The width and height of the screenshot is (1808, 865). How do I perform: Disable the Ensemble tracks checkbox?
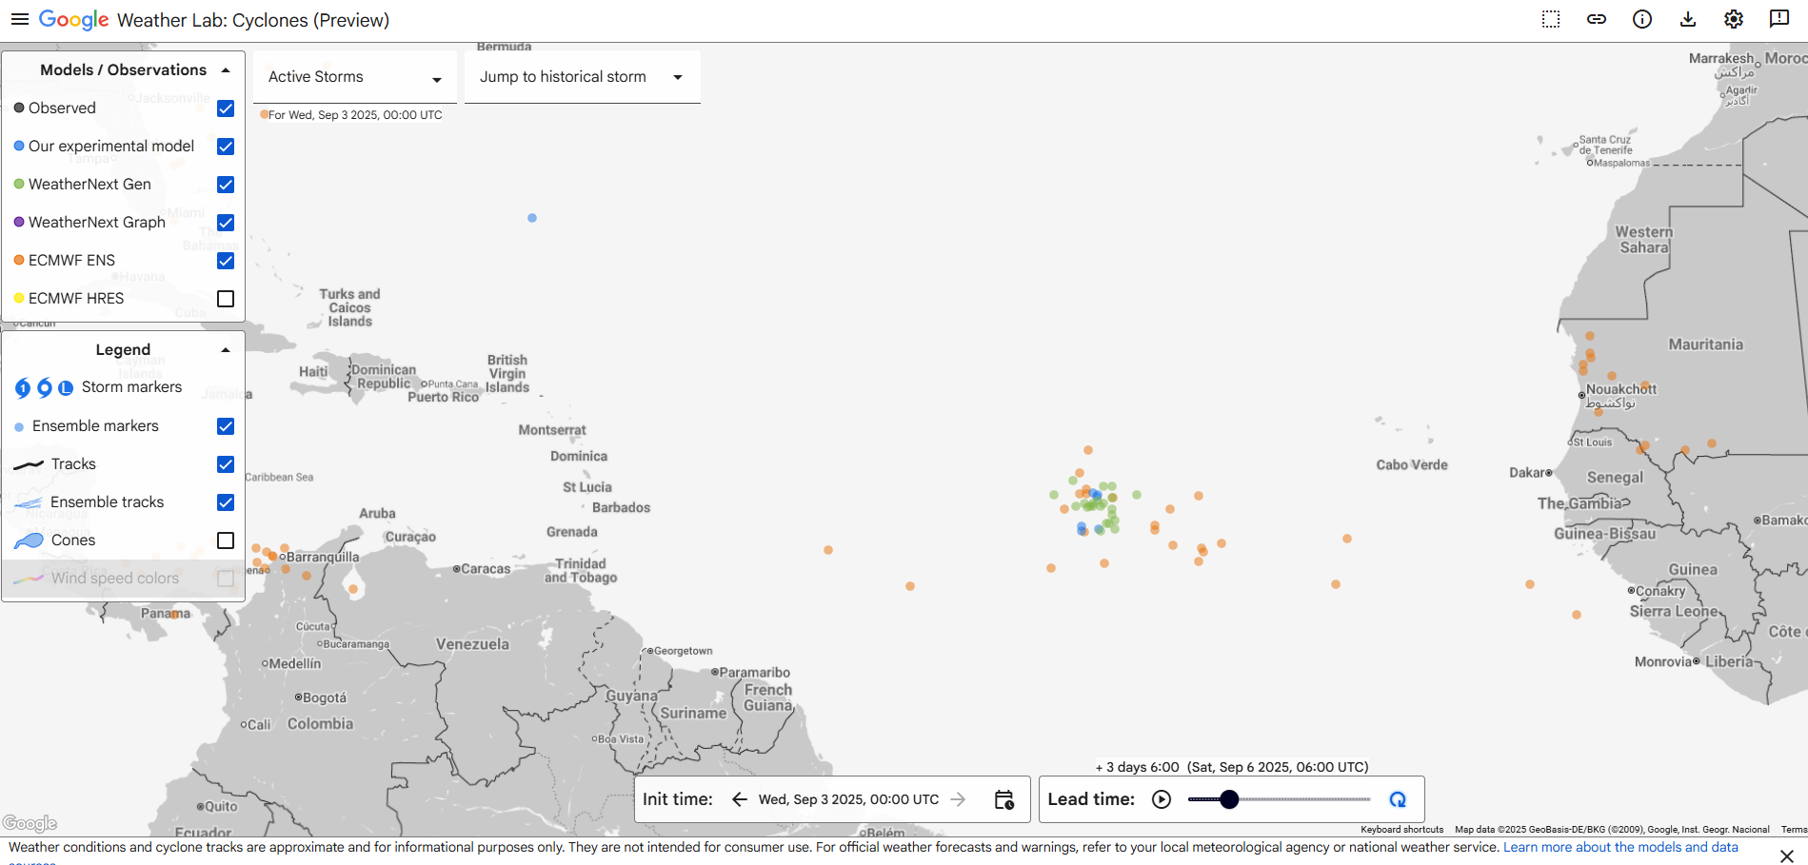point(226,502)
